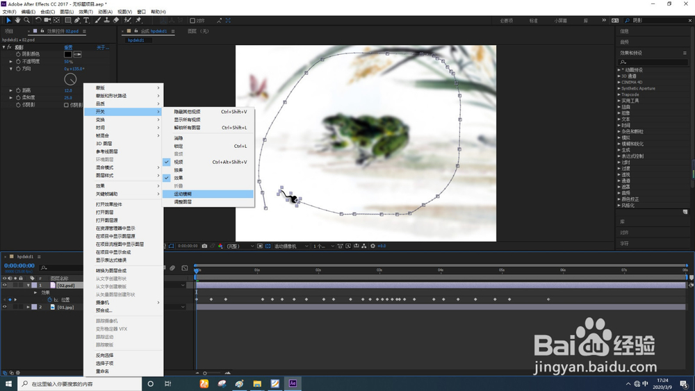Select the Puppet Pin tool

pos(138,20)
